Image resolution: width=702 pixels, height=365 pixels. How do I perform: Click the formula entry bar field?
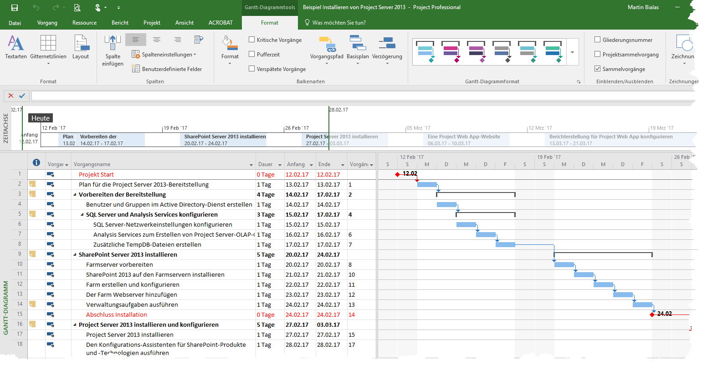364,96
